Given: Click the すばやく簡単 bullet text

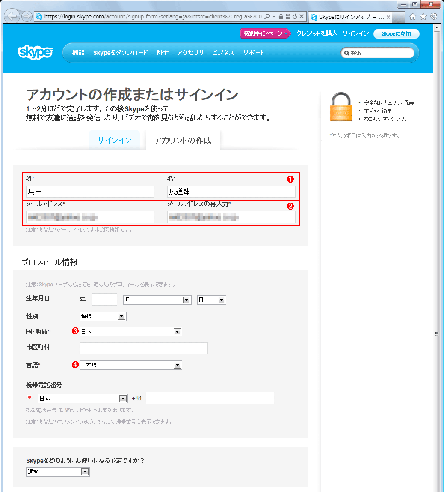Looking at the screenshot, I should pyautogui.click(x=378, y=111).
